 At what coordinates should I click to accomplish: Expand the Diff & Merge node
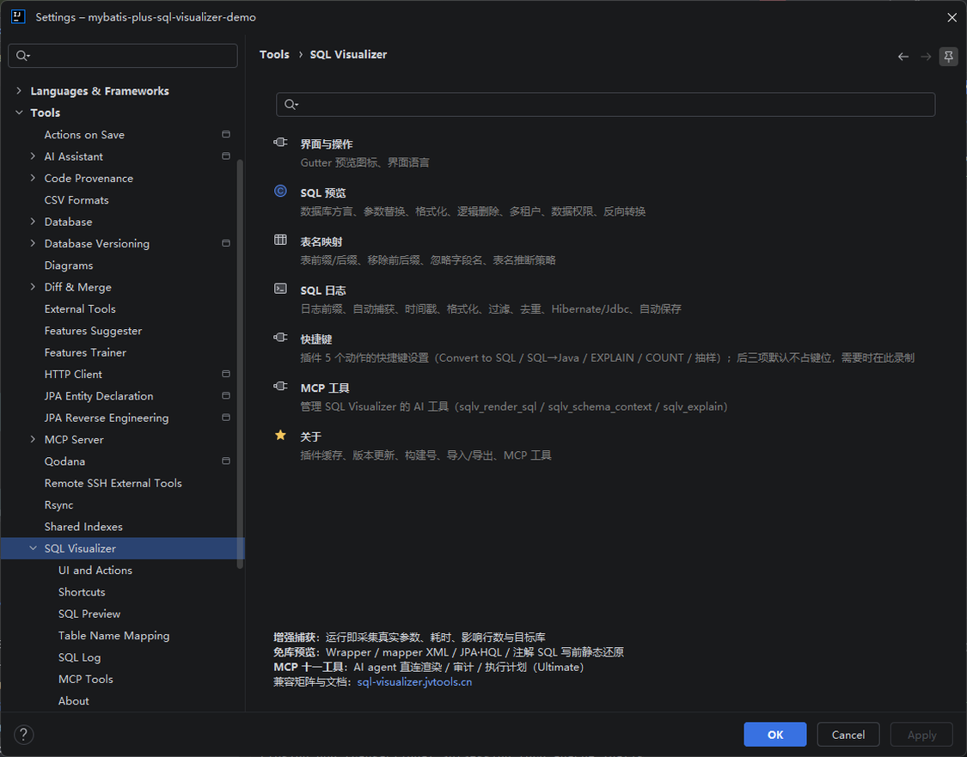click(33, 287)
